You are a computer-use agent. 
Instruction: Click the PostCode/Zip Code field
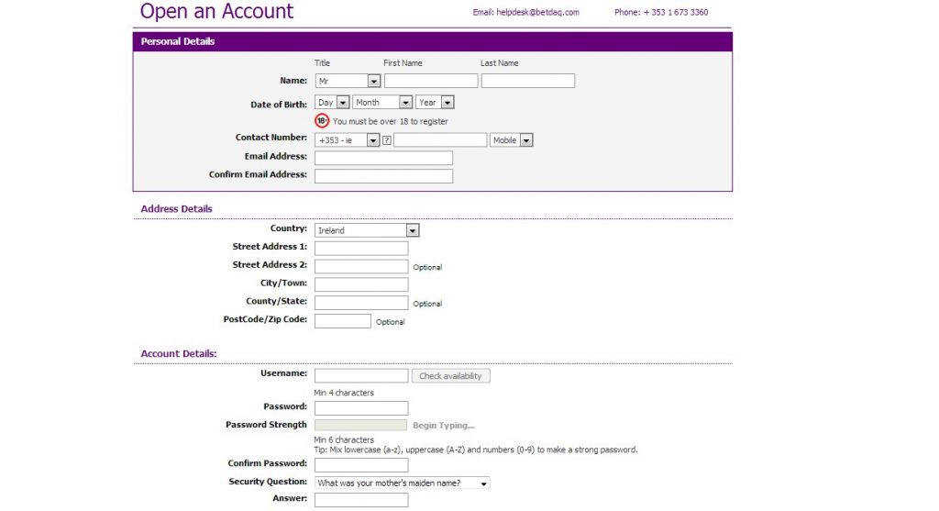(343, 321)
